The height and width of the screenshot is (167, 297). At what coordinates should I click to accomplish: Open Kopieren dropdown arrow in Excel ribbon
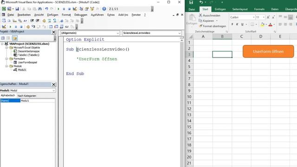pos(217,21)
